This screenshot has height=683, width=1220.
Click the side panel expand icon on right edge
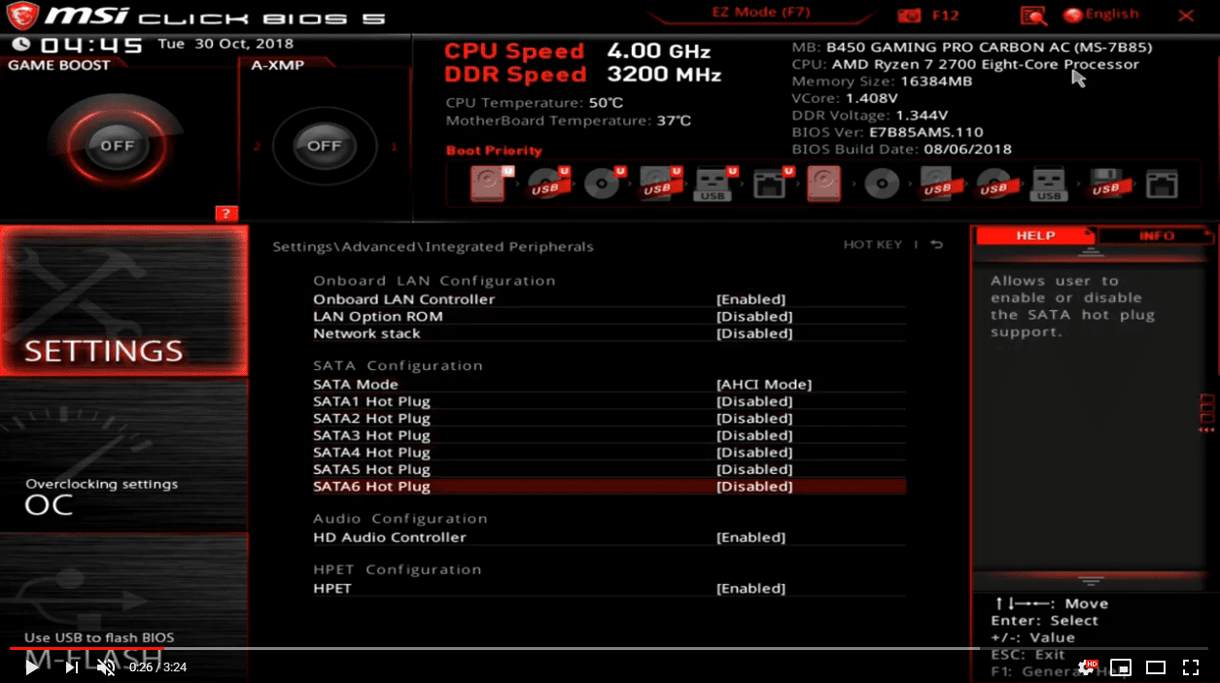point(1207,413)
